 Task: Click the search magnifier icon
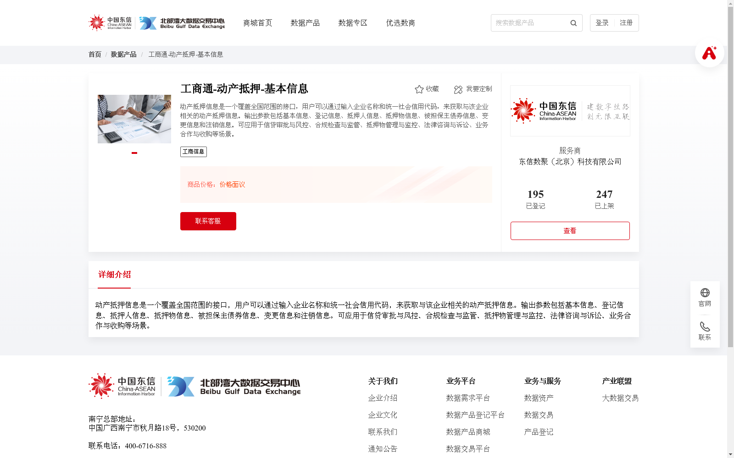(x=573, y=23)
